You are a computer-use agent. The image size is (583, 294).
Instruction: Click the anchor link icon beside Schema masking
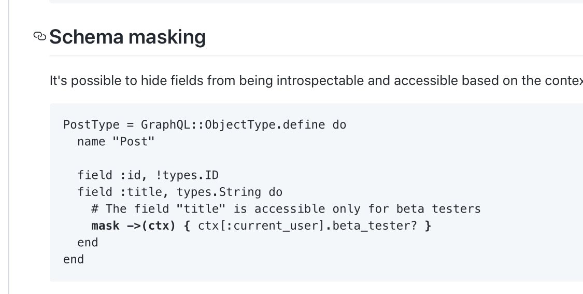tap(40, 36)
